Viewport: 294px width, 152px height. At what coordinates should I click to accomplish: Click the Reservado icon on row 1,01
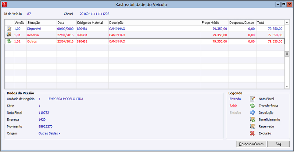pos(9,35)
